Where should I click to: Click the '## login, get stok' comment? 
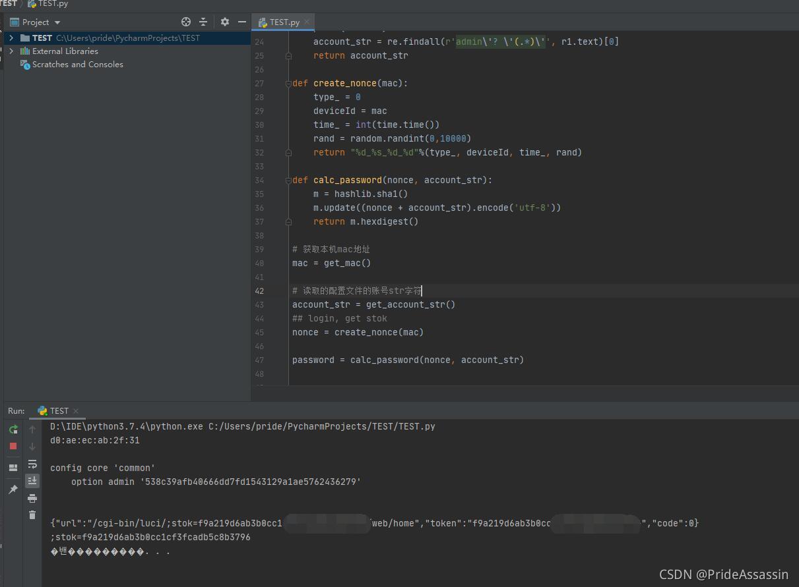339,318
